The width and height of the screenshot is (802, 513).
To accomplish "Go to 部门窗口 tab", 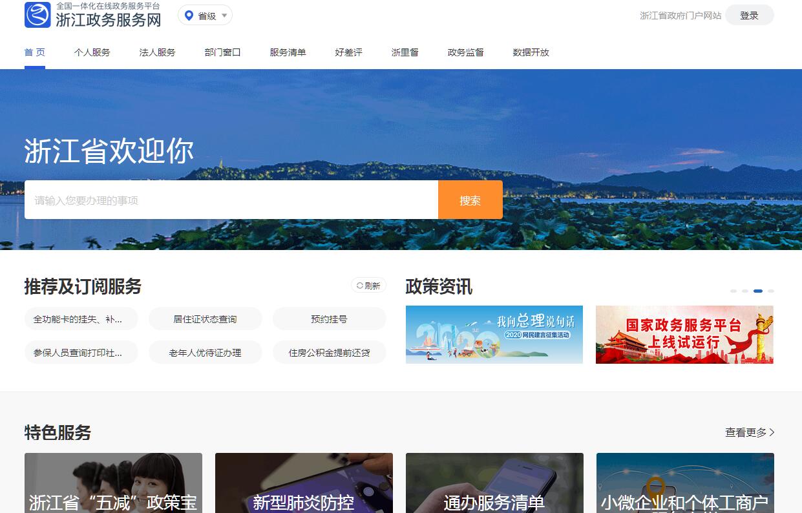I will [x=222, y=52].
